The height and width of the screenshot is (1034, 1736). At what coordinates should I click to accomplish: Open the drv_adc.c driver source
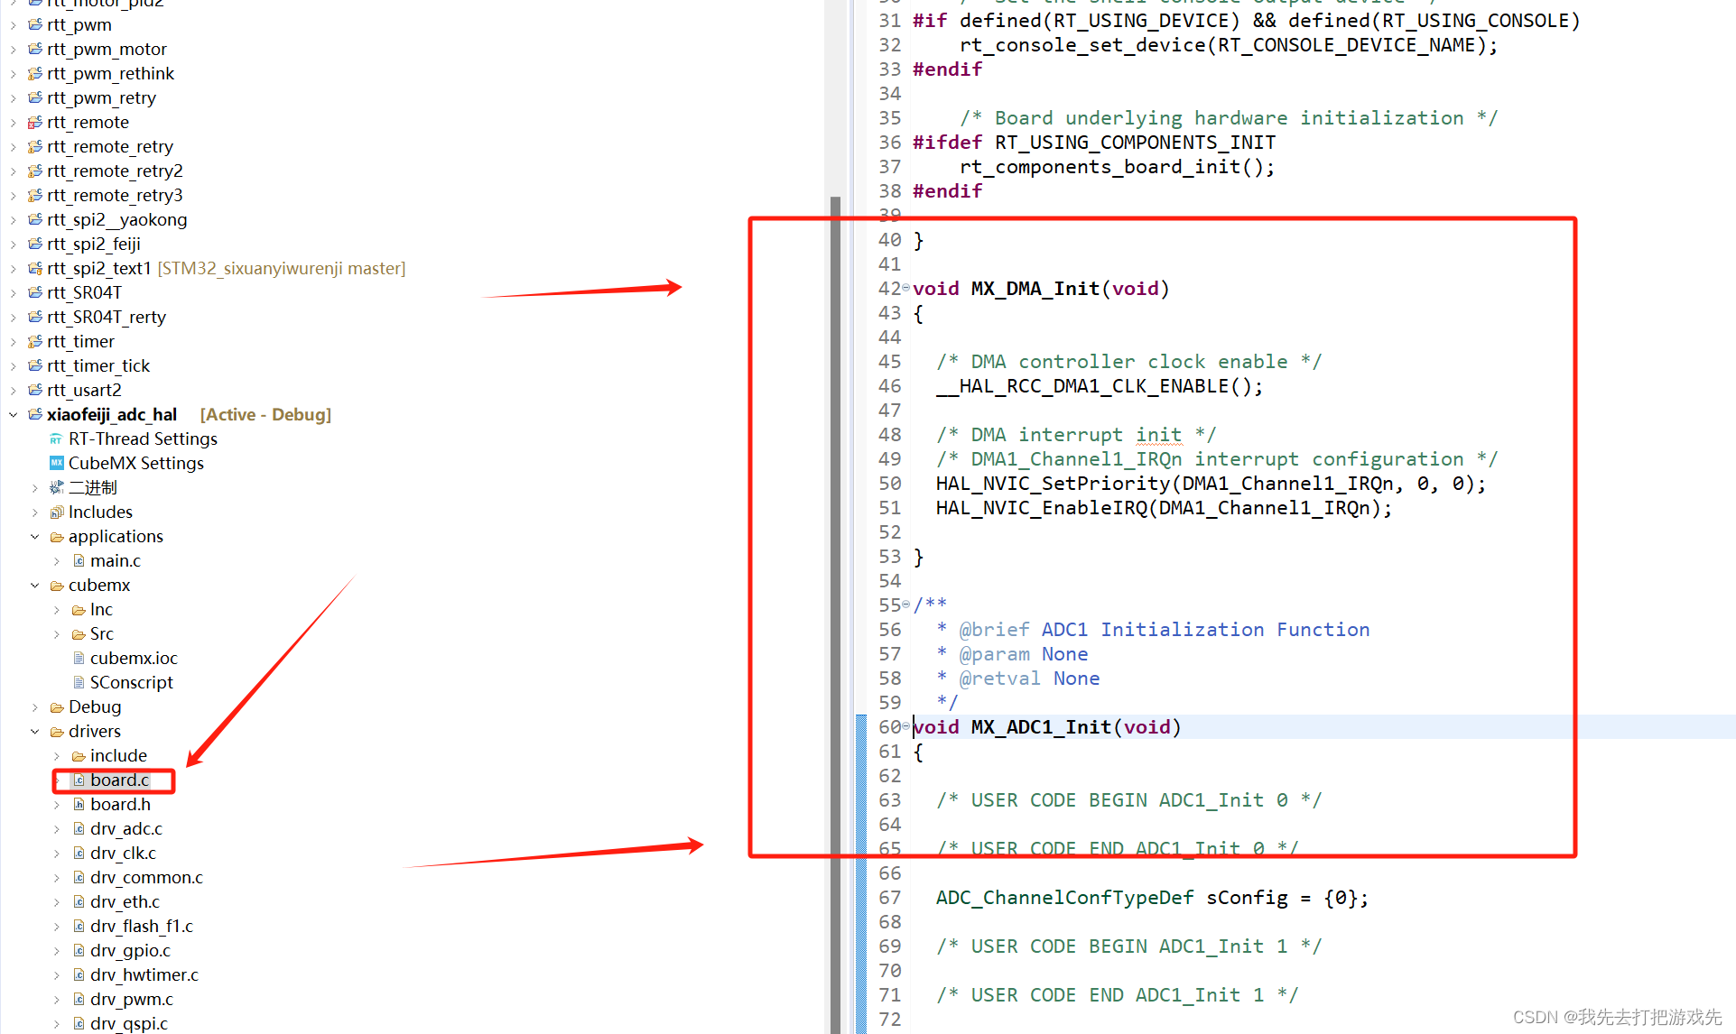coord(125,828)
